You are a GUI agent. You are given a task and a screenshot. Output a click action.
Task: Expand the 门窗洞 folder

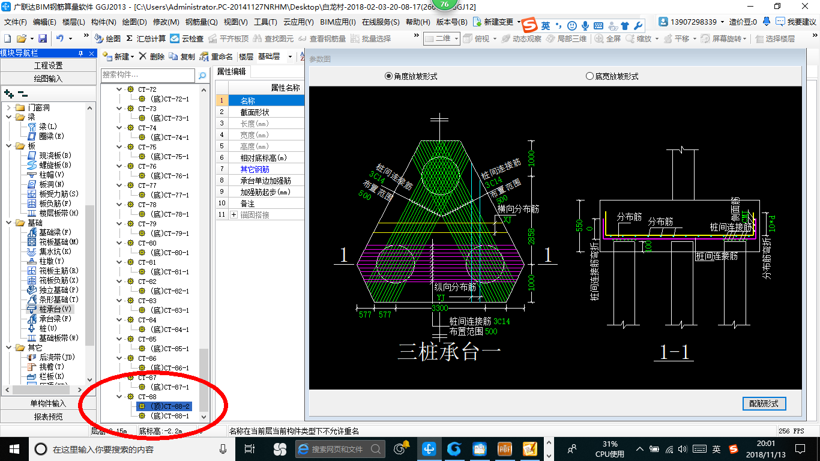click(9, 107)
